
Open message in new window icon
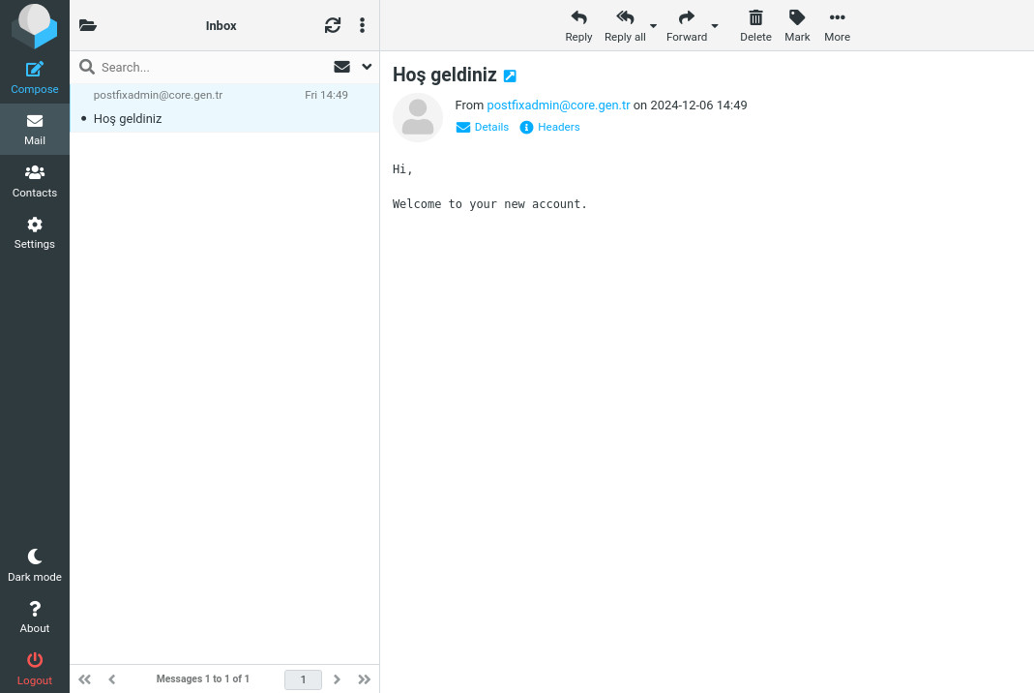pyautogui.click(x=510, y=75)
